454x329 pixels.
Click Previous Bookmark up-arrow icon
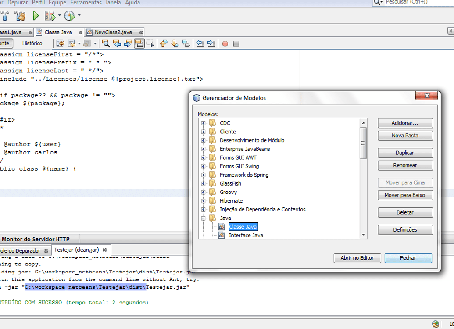point(164,44)
